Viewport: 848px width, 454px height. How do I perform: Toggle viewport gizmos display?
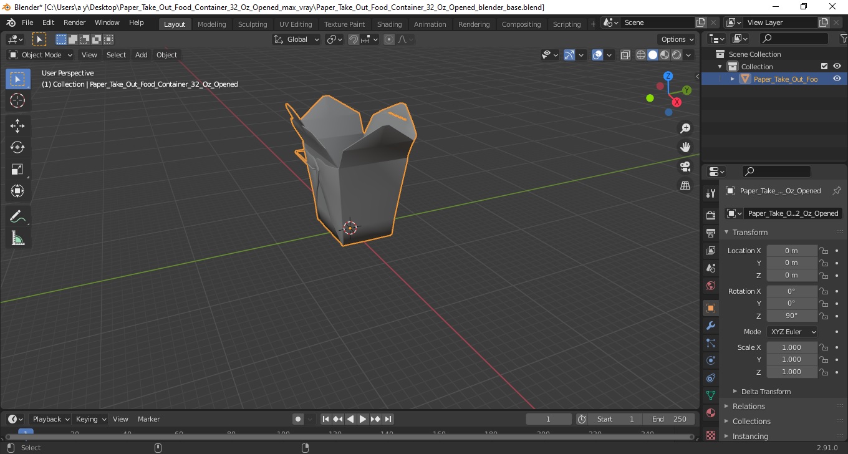pos(569,55)
